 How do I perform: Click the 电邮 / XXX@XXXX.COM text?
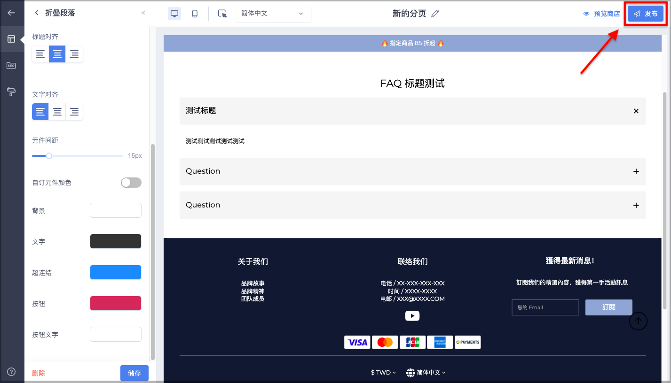pos(412,299)
